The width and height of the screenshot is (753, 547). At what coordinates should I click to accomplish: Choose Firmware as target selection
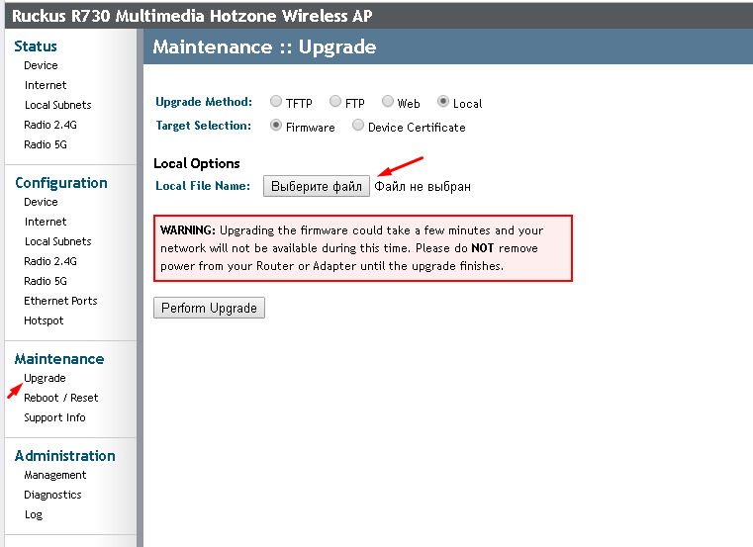click(276, 125)
